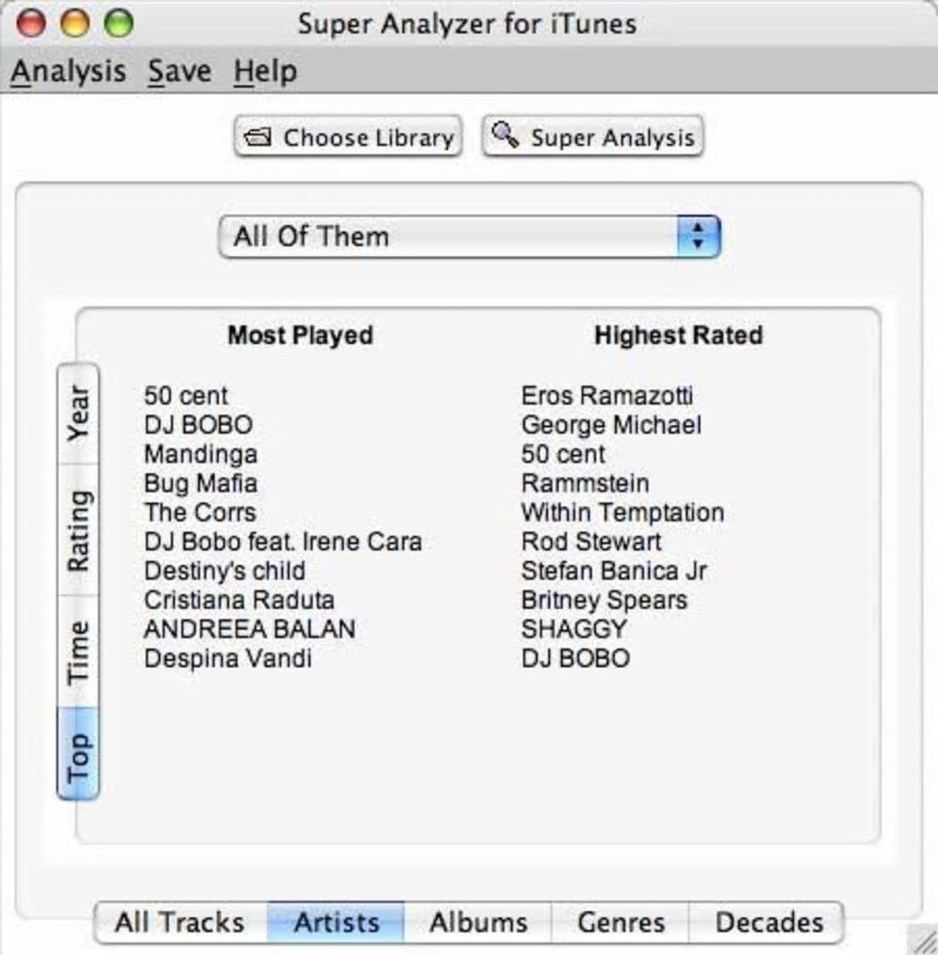Select SHAGGY entry
The image size is (938, 955).
[574, 629]
